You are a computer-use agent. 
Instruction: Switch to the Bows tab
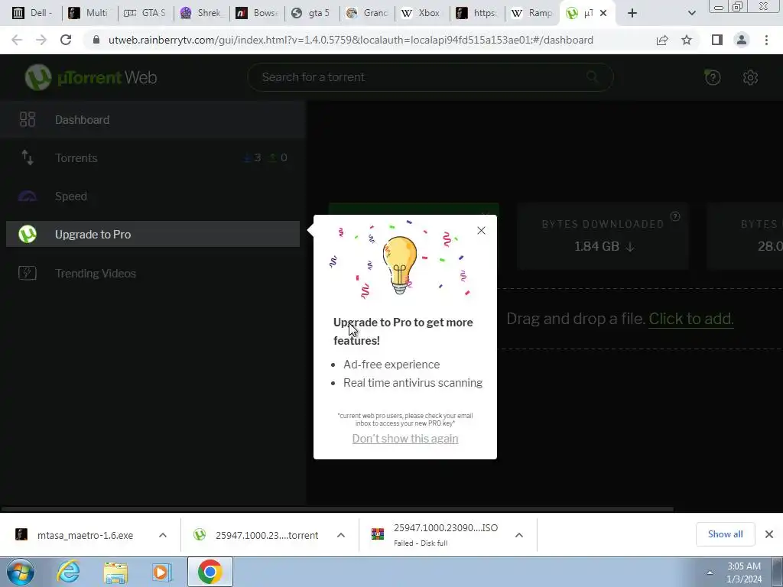(258, 13)
